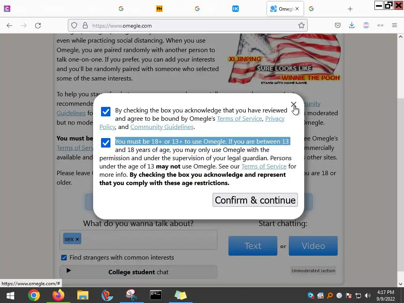Click the orange magnifier tray icon
The width and height of the screenshot is (404, 303).
point(330,296)
